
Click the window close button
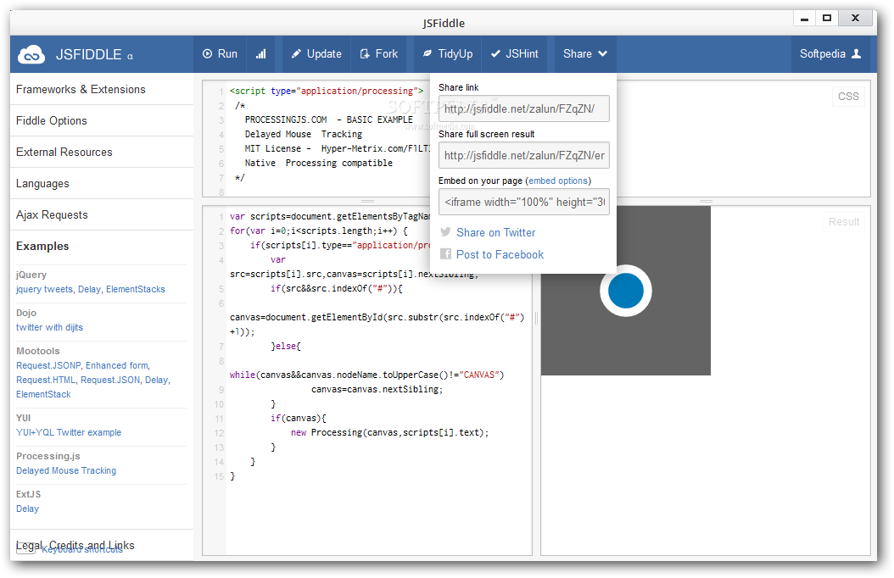tap(855, 19)
